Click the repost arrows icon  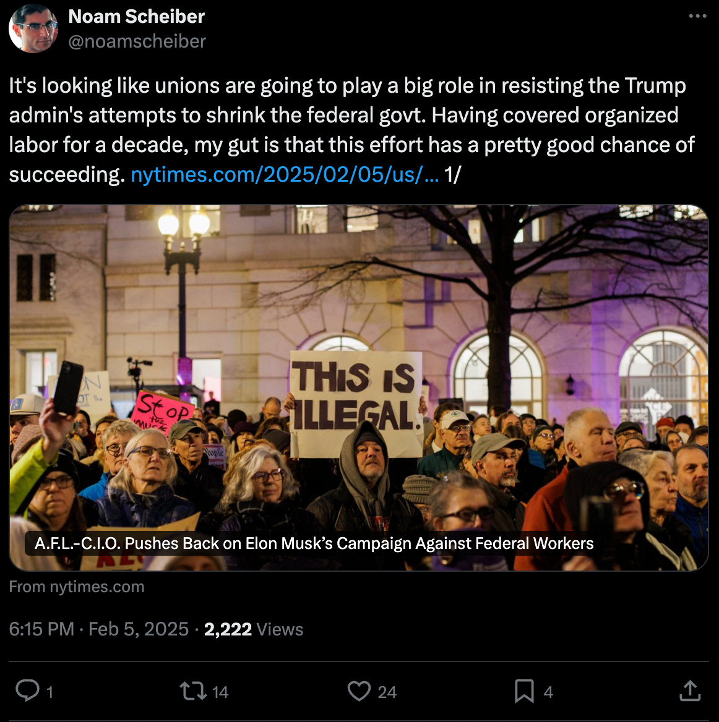coord(193,691)
